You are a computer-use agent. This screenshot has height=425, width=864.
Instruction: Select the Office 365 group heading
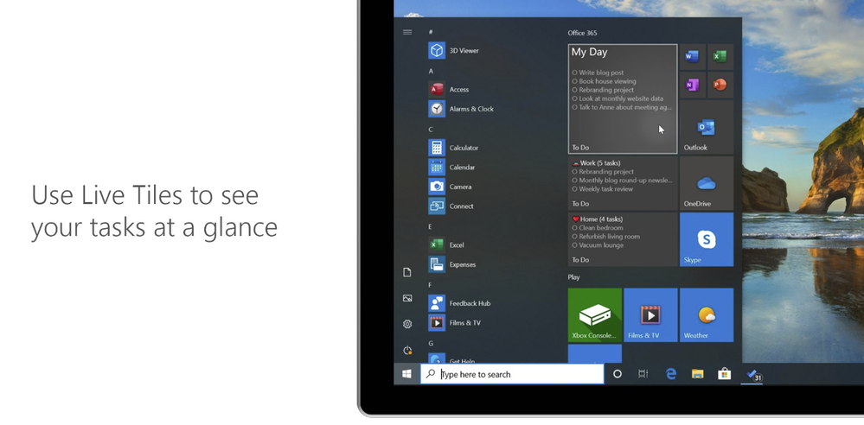pyautogui.click(x=582, y=33)
